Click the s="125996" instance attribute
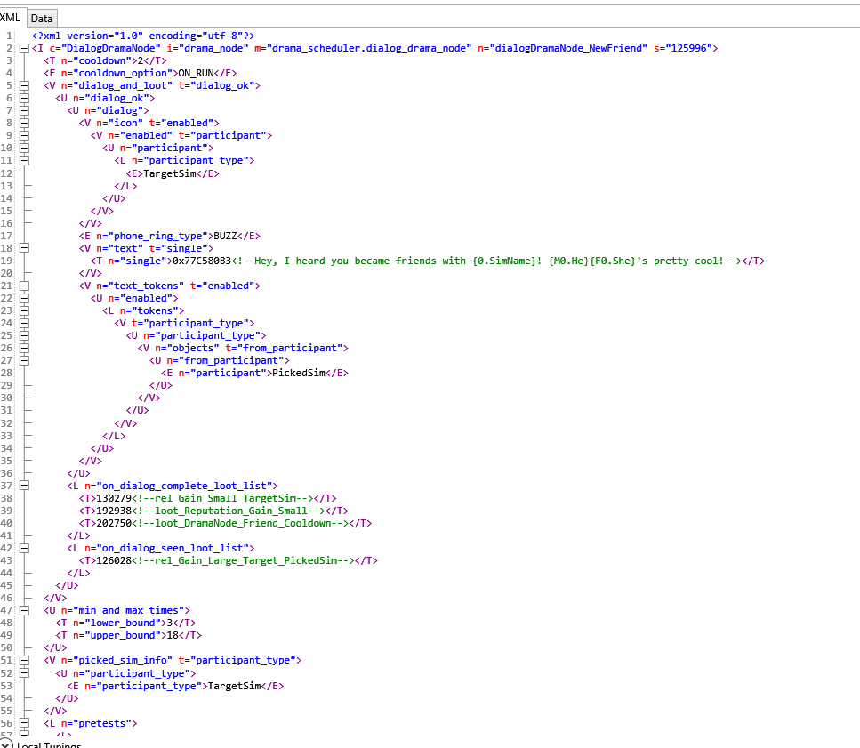 coord(682,48)
